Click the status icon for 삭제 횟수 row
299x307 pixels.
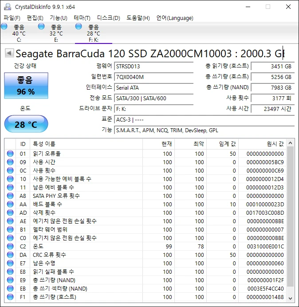coord(10,213)
